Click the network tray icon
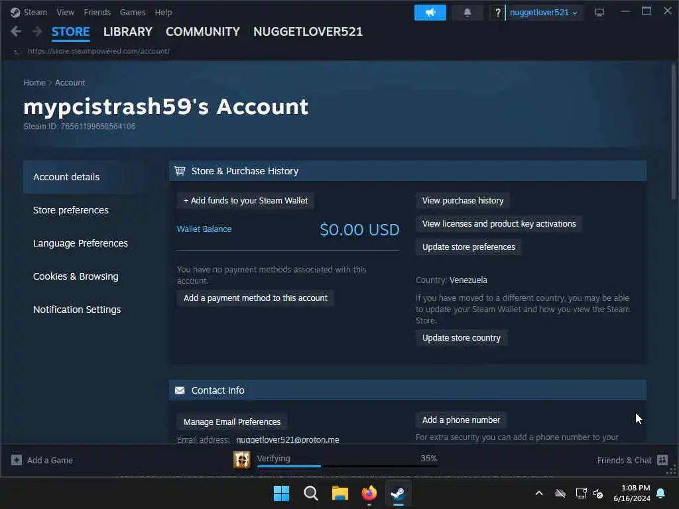Viewport: 679px width, 509px height. pyautogui.click(x=581, y=493)
